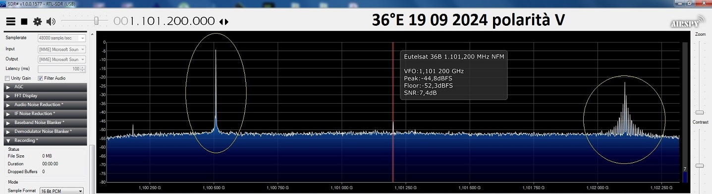712x194 pixels.
Task: Open the Output device dropdown
Action: click(x=62, y=59)
